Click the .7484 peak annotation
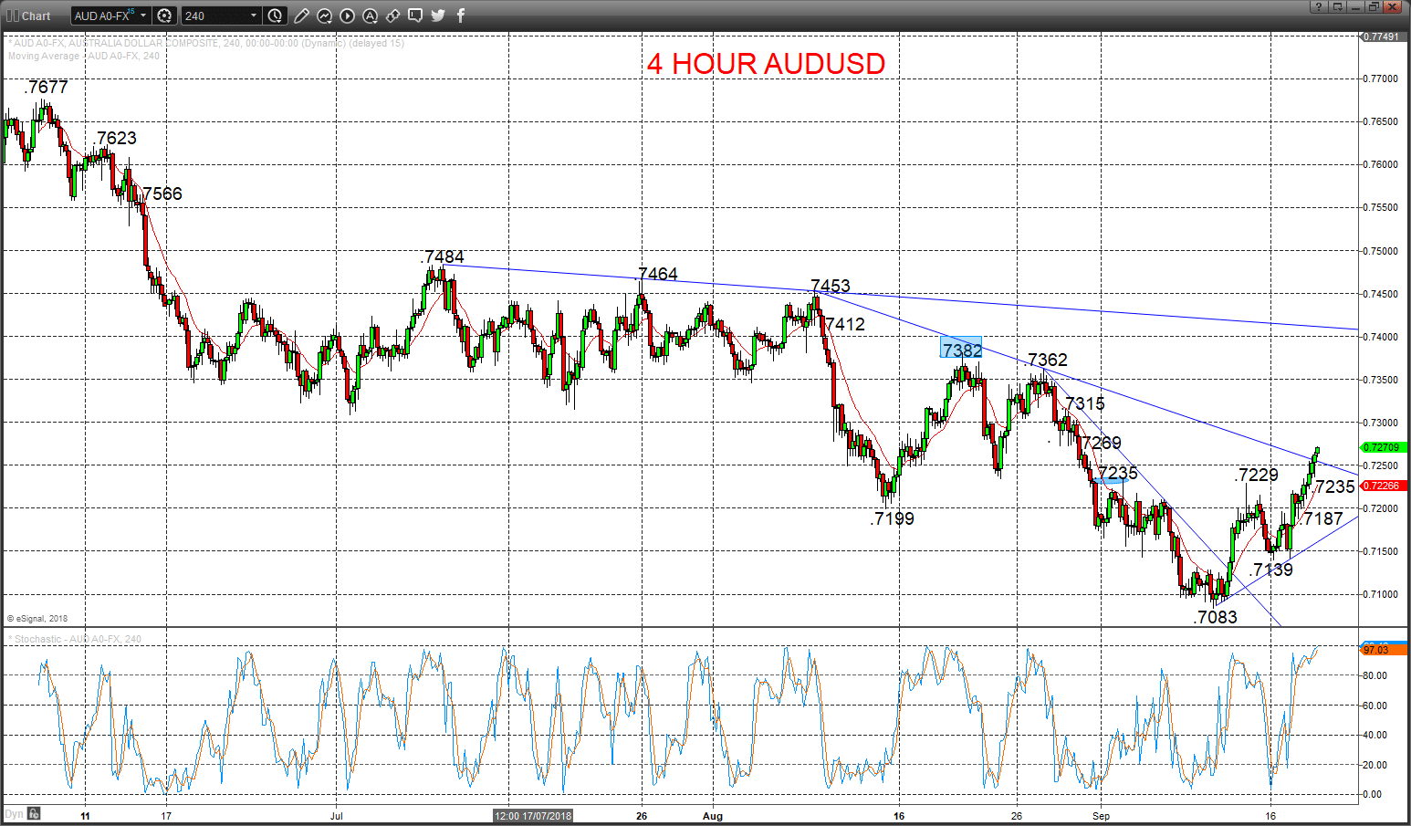1411x826 pixels. 442,257
